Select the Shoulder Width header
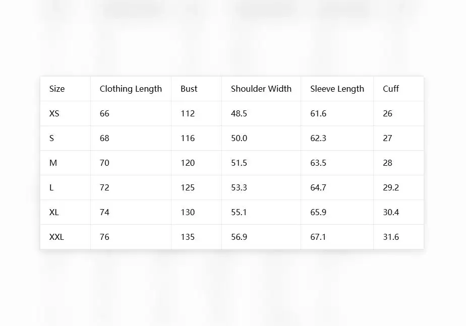The image size is (466, 326). [261, 89]
